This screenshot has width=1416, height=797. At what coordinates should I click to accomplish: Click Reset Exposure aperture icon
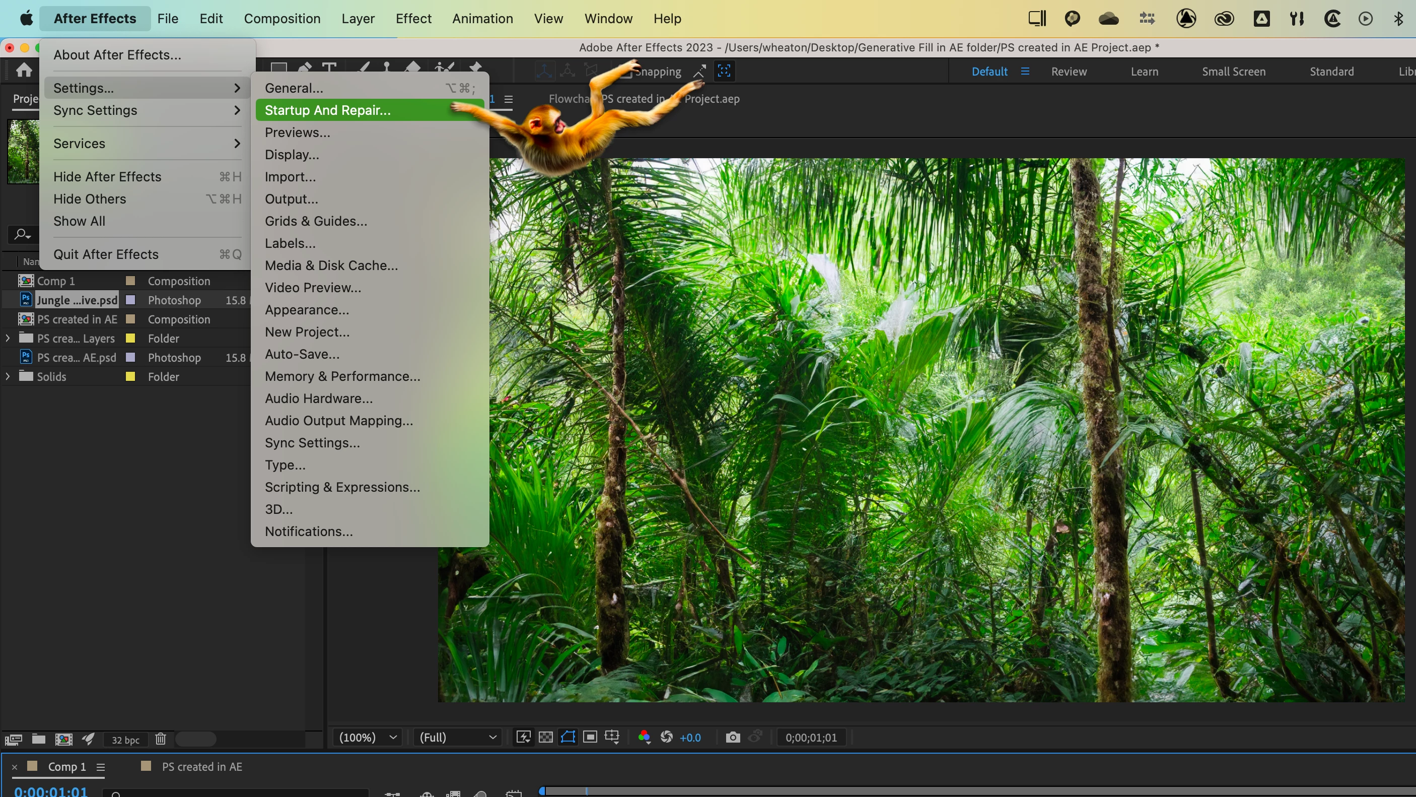pyautogui.click(x=666, y=737)
